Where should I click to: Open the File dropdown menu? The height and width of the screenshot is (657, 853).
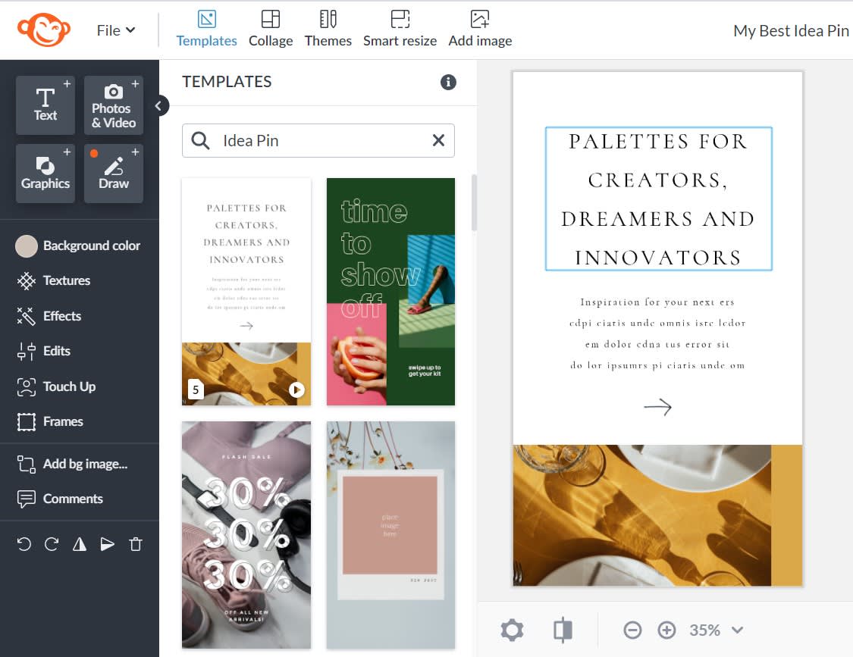[x=116, y=30]
